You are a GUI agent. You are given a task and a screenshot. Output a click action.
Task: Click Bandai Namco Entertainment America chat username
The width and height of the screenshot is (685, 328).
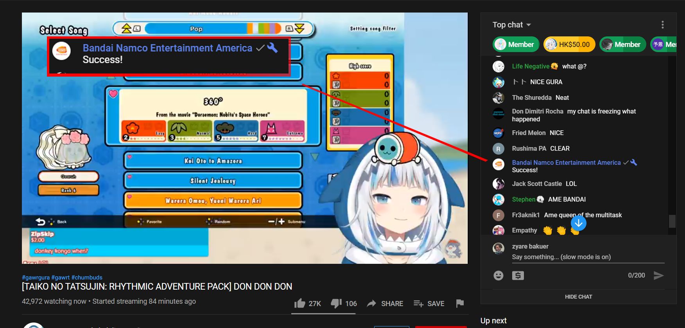[566, 163]
